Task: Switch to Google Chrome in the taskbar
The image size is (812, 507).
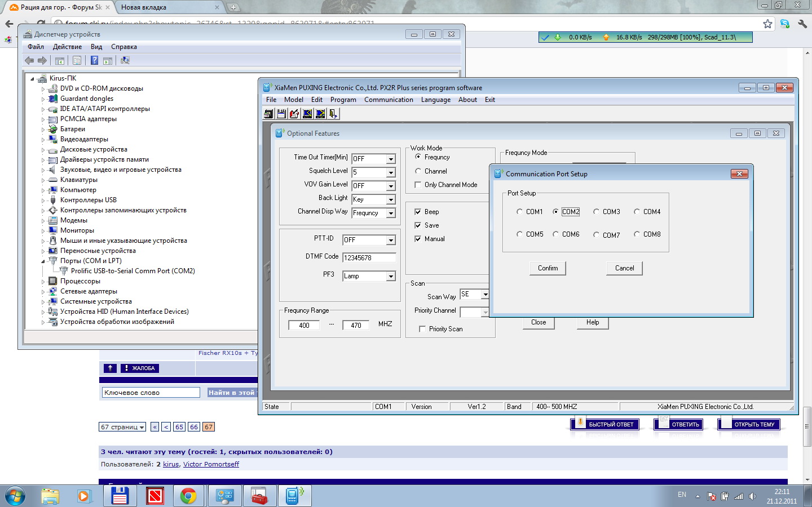Action: pos(189,496)
